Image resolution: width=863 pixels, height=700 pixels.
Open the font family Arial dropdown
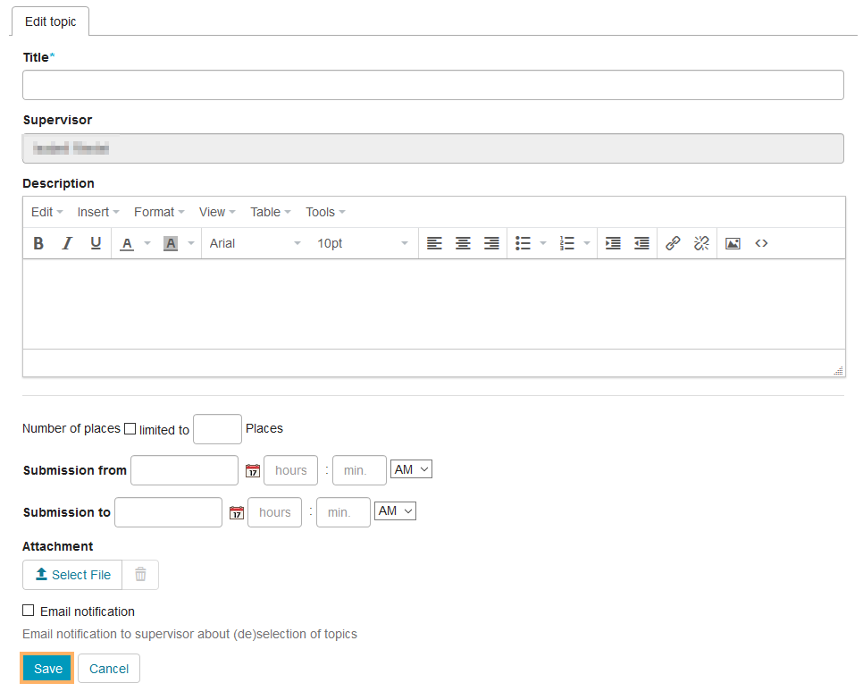(x=256, y=243)
